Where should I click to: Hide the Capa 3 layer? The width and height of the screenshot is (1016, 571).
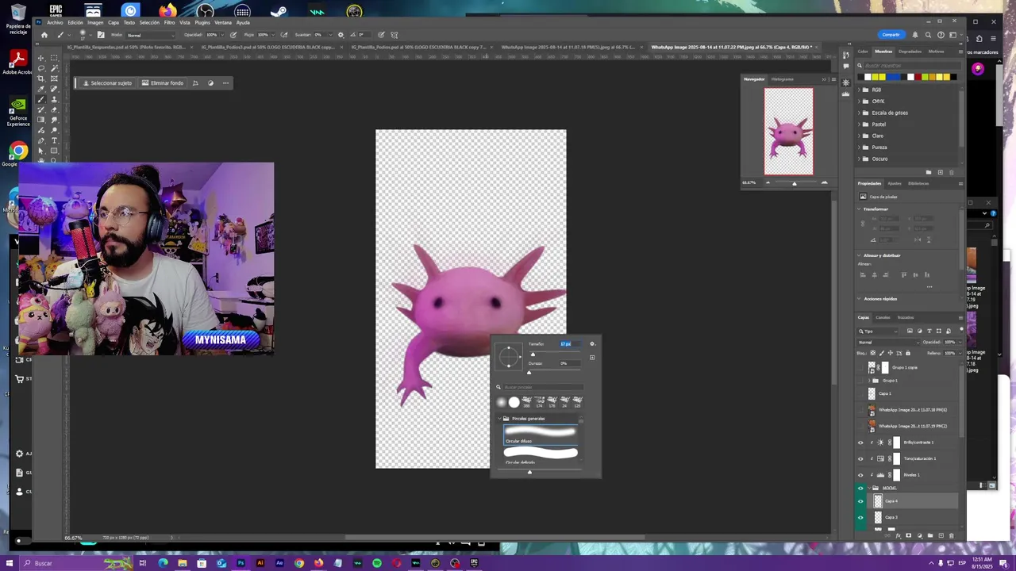(860, 517)
